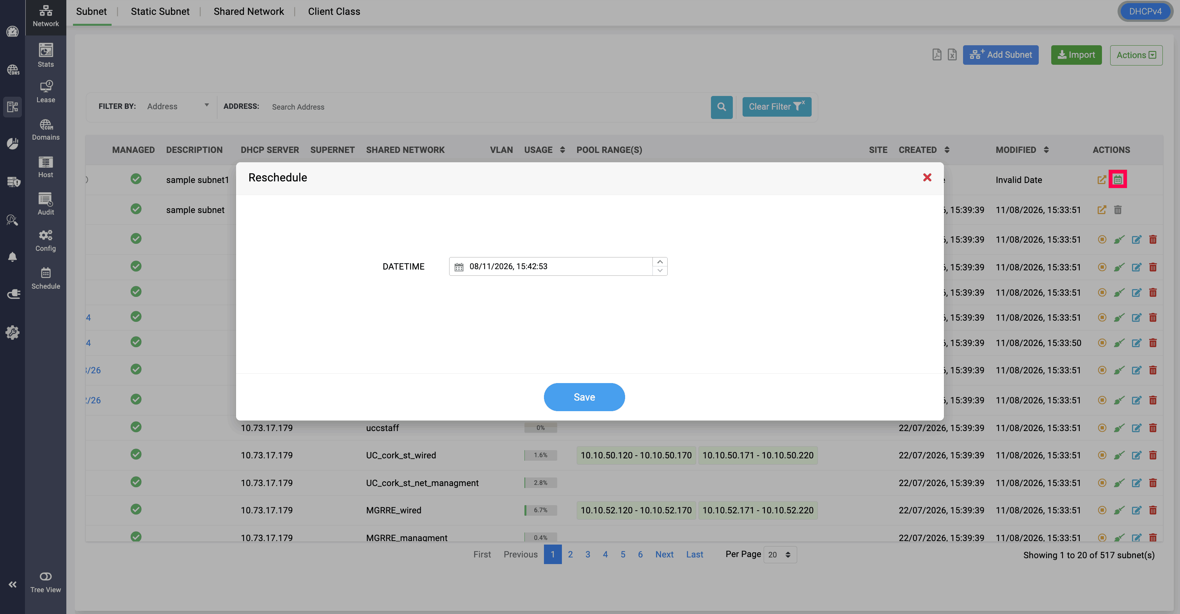This screenshot has height=614, width=1180.
Task: Open the dashboard gauge icon in left rail
Action: coord(12,31)
